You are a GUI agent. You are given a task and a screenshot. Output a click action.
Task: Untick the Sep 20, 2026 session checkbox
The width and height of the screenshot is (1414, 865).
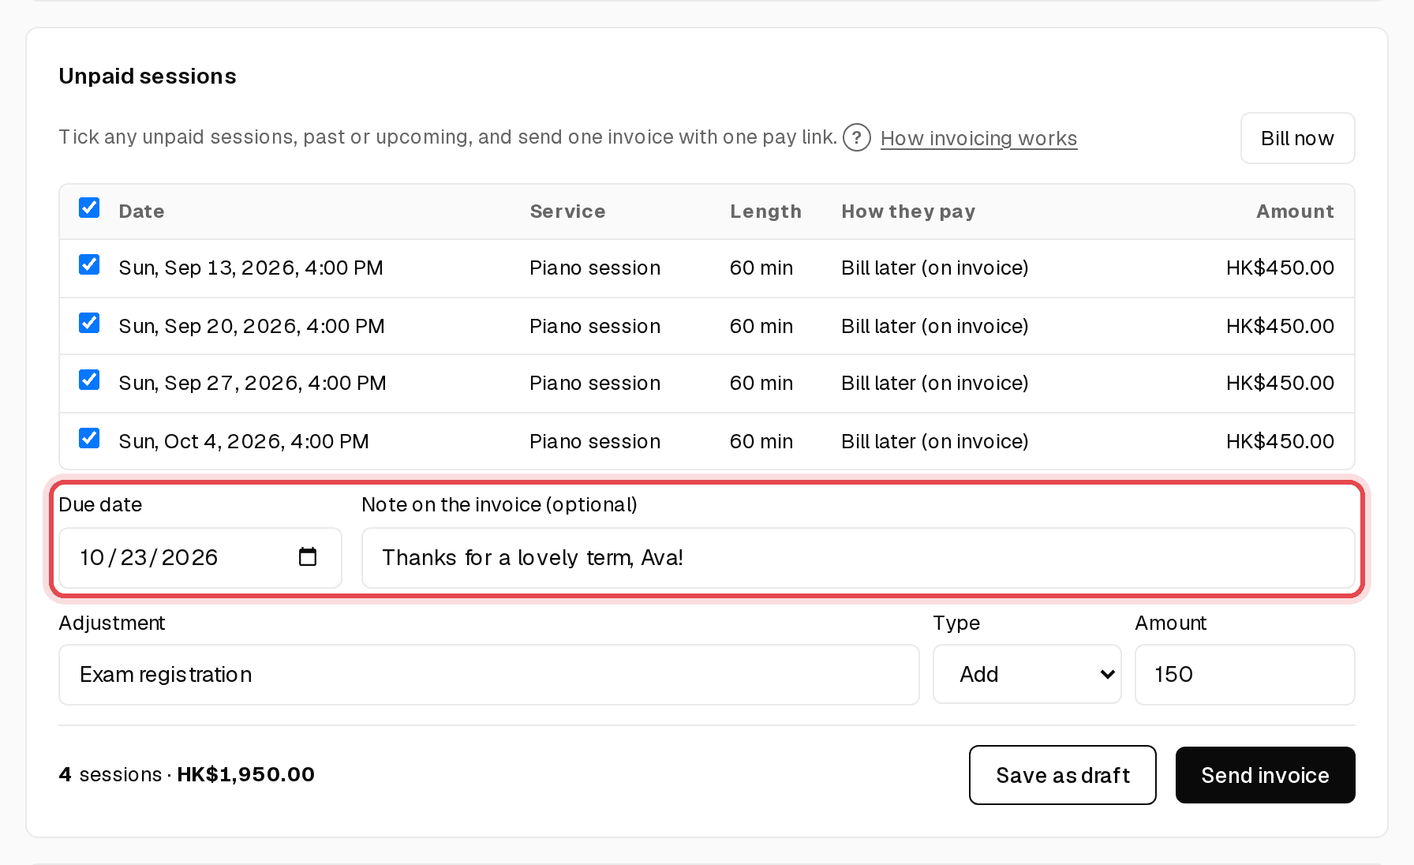point(89,323)
